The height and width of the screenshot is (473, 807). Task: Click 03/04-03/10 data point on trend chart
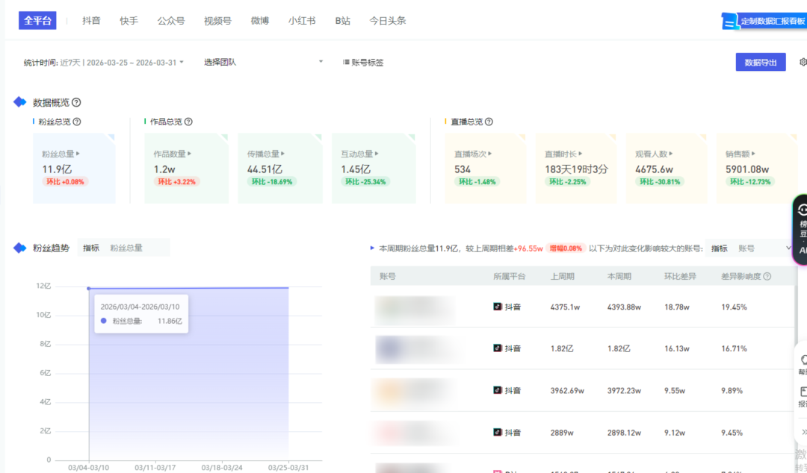89,289
